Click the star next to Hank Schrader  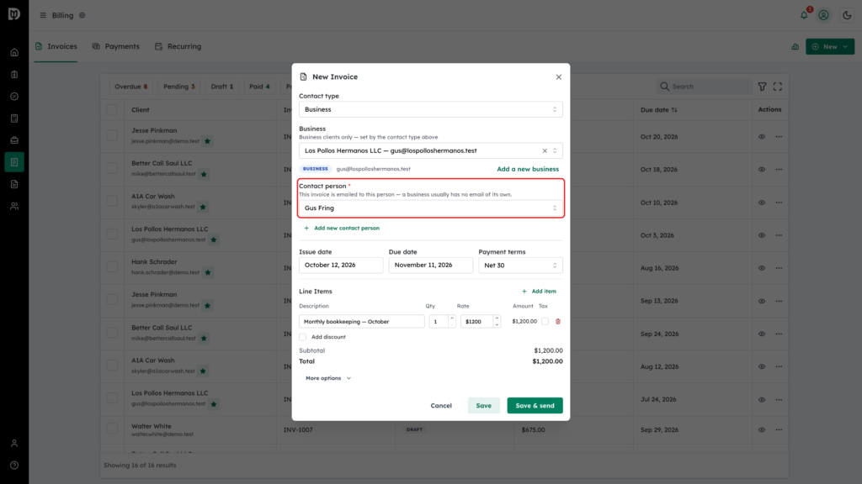click(208, 273)
